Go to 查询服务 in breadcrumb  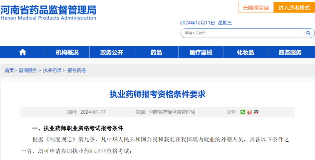click(28, 71)
